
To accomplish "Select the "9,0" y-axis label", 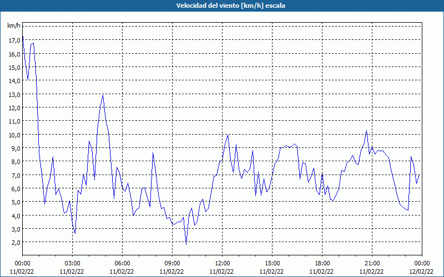I will [16, 148].
